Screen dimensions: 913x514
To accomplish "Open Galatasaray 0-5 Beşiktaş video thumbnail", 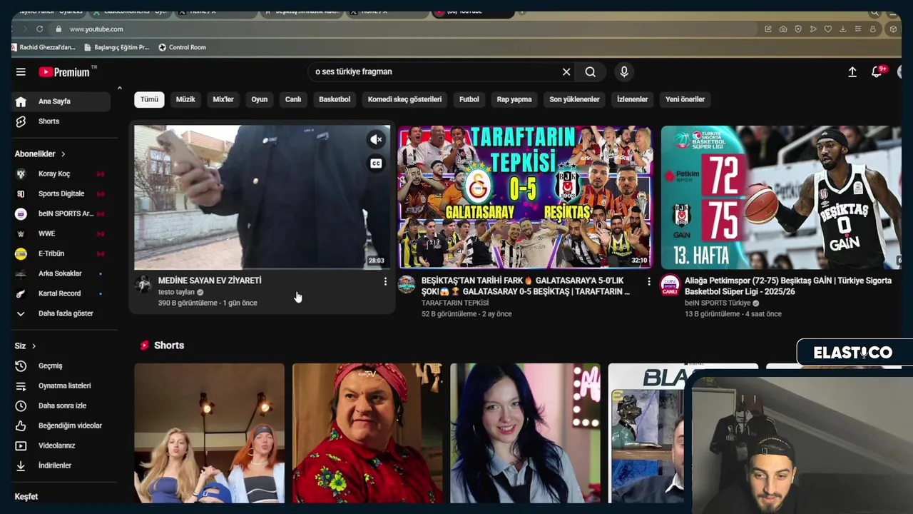I will point(524,198).
